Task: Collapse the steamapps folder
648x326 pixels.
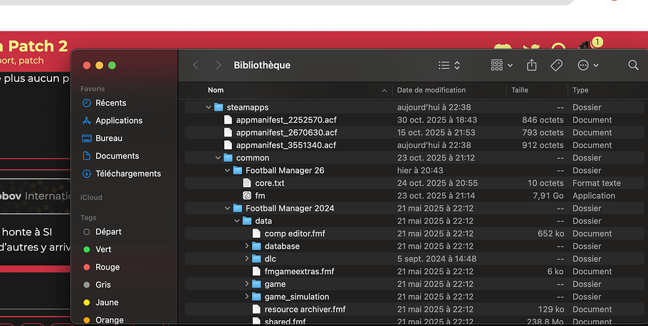Action: point(209,107)
